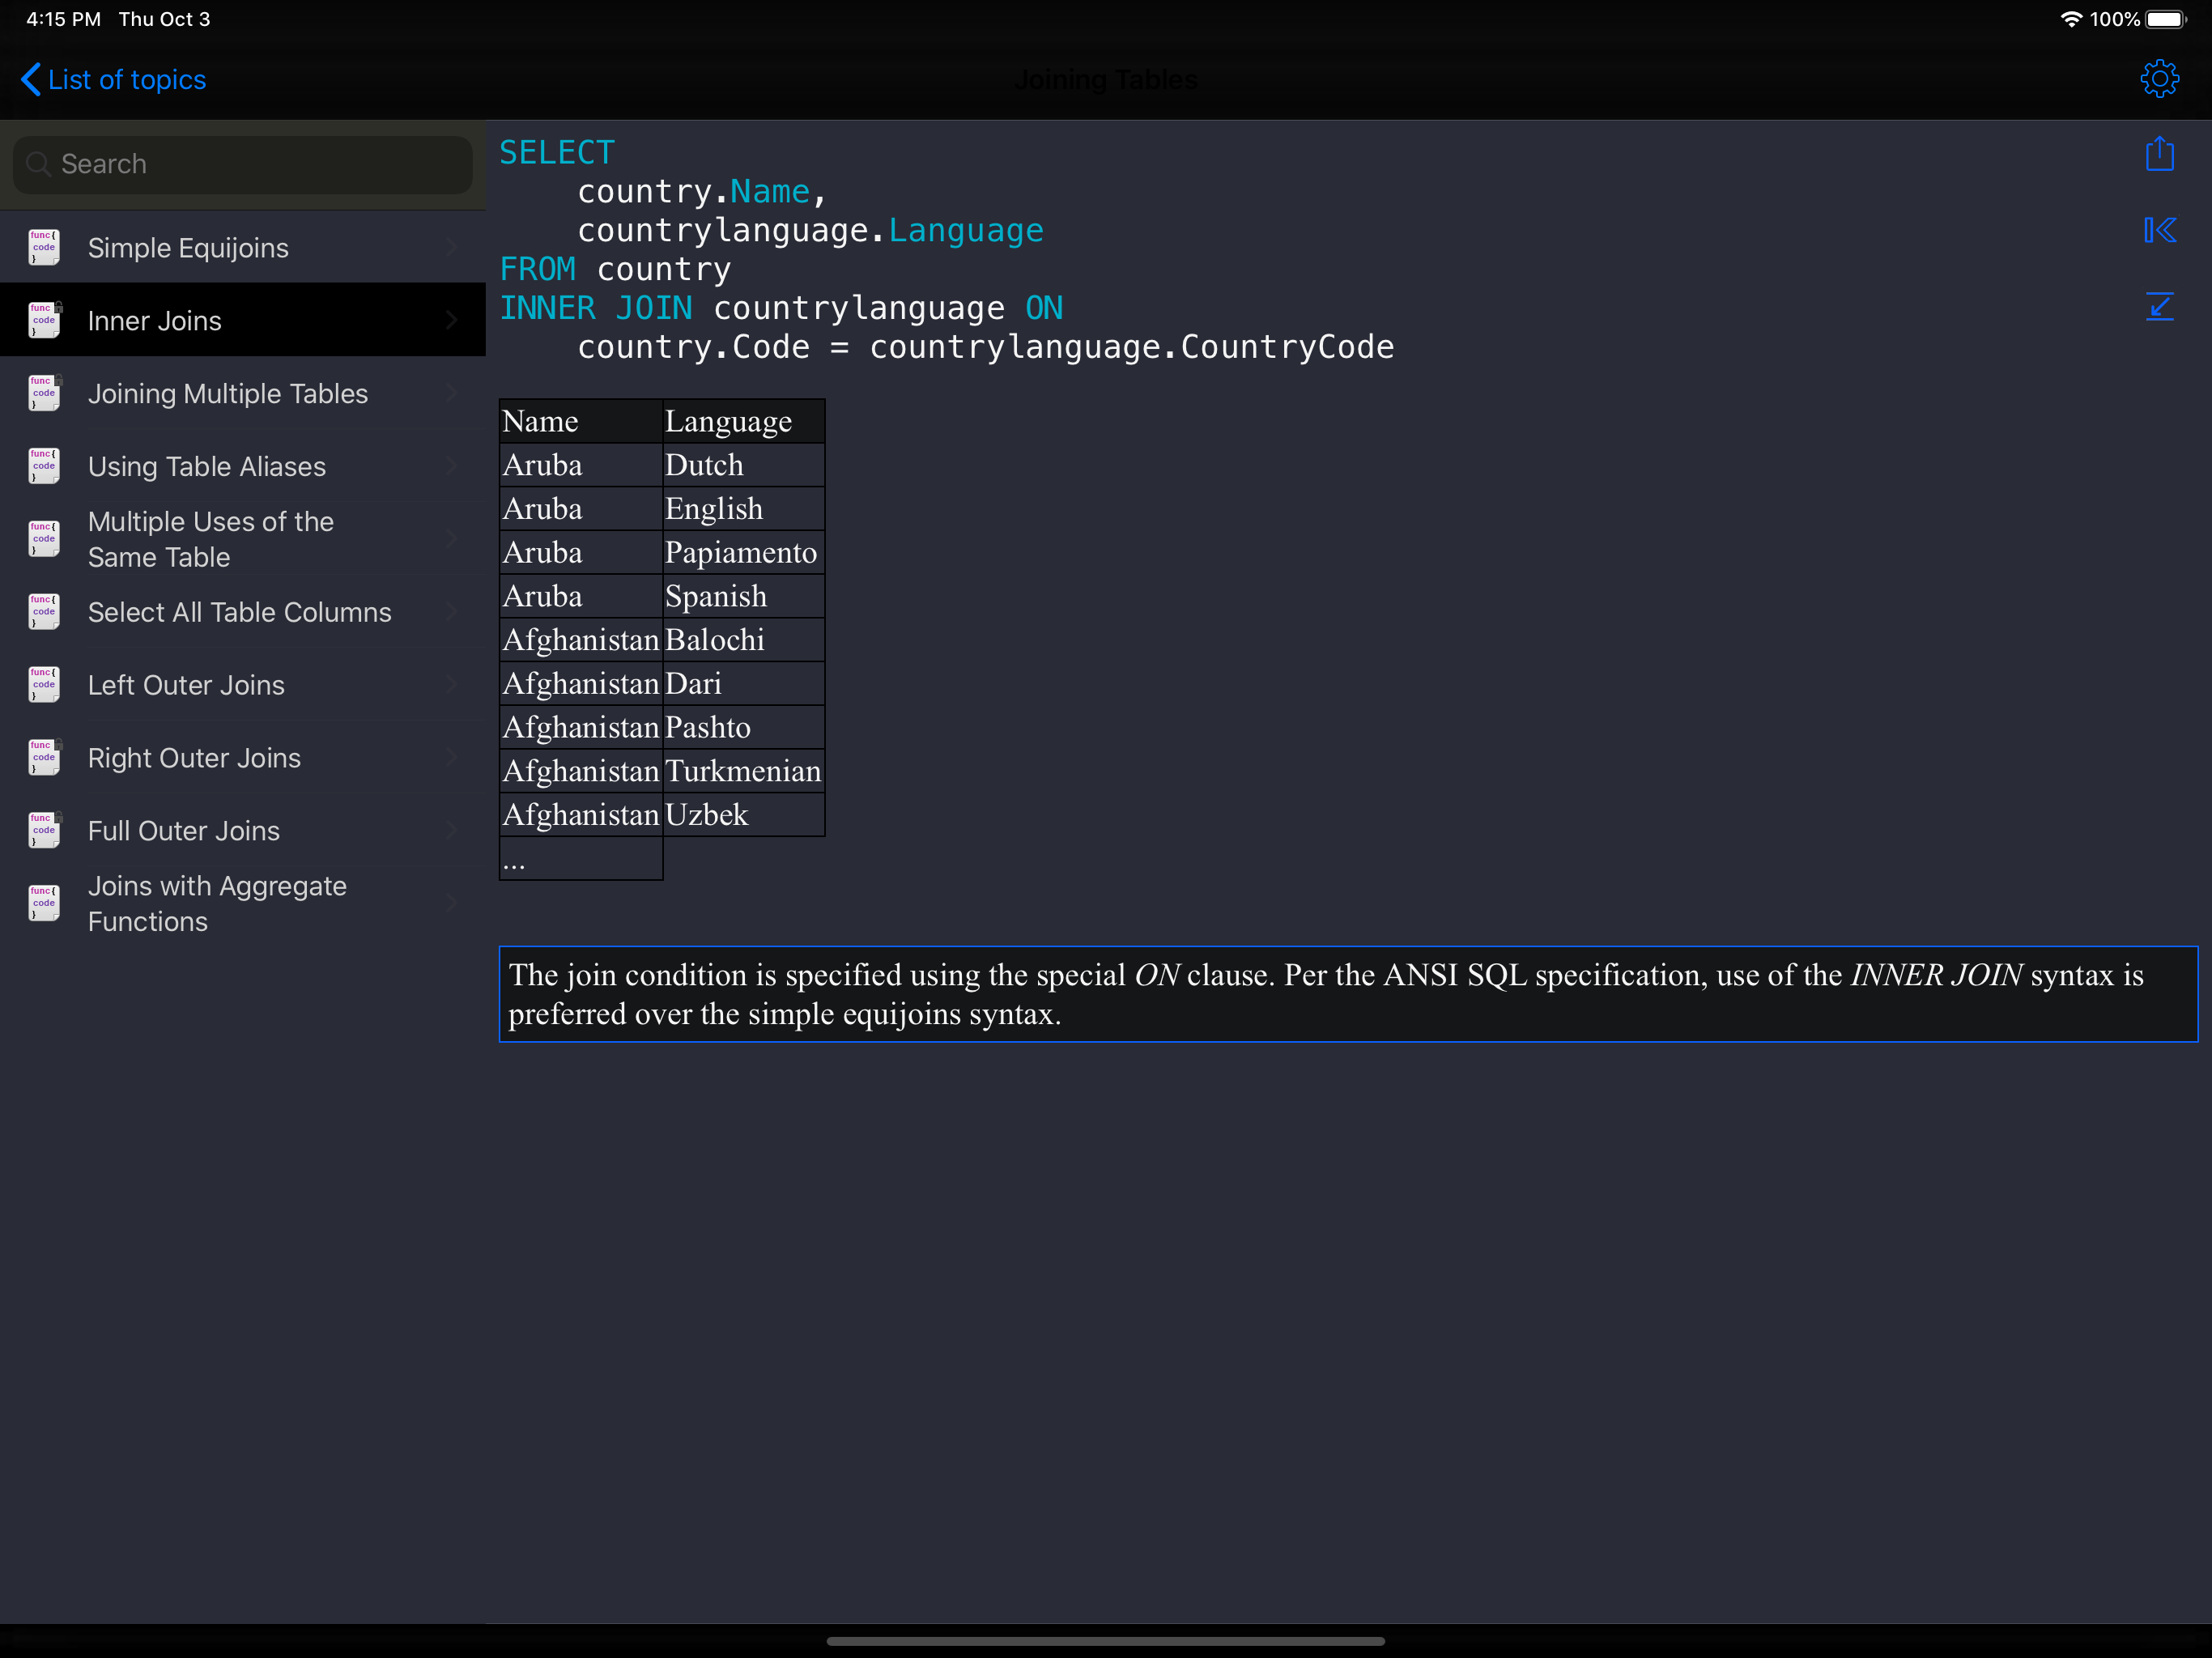Expand the Inner Joins chevron
Viewport: 2212px width, 1658px height.
coord(452,321)
